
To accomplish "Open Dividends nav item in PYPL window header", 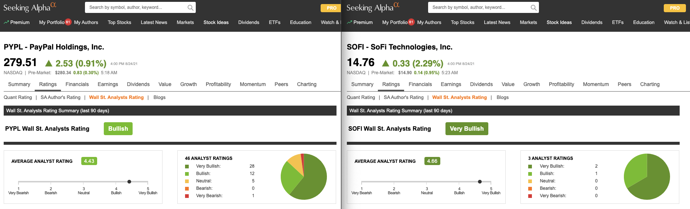I will 249,22.
